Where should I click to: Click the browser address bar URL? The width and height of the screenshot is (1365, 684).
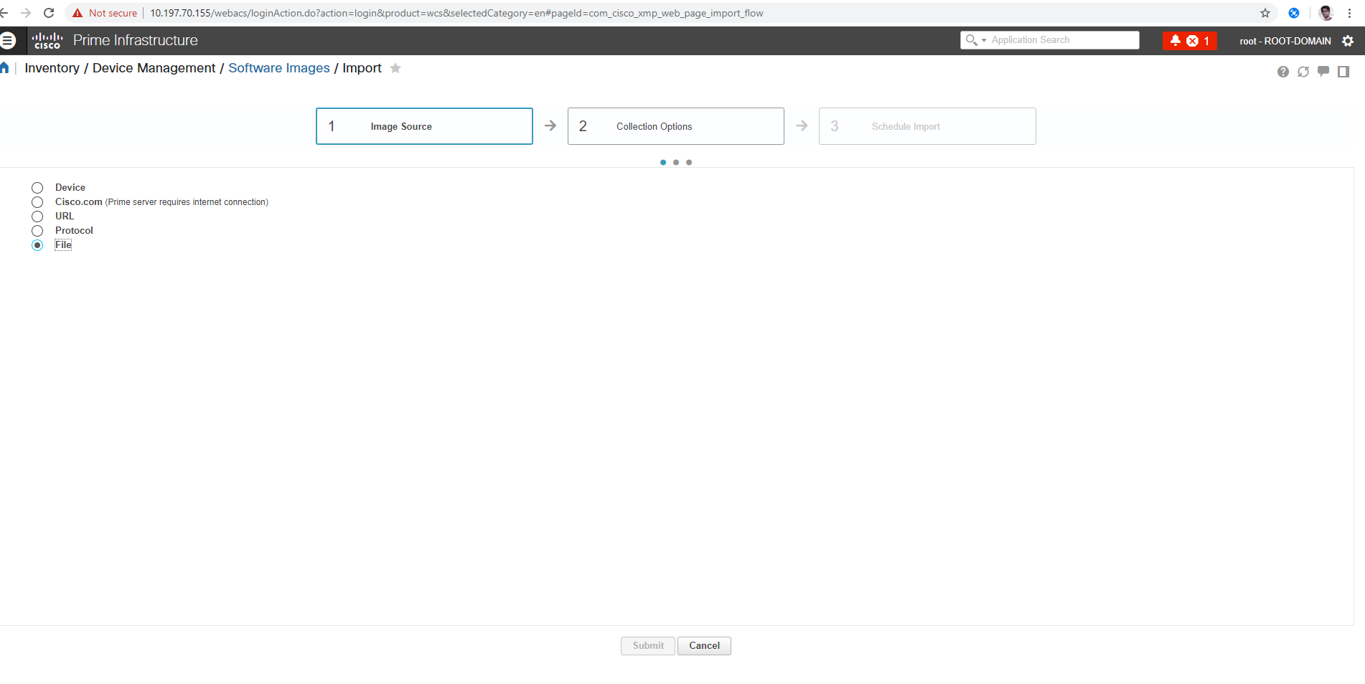[456, 13]
